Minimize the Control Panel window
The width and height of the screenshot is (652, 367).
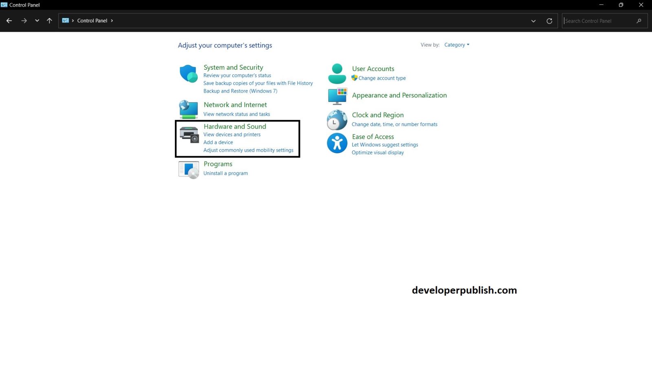601,5
